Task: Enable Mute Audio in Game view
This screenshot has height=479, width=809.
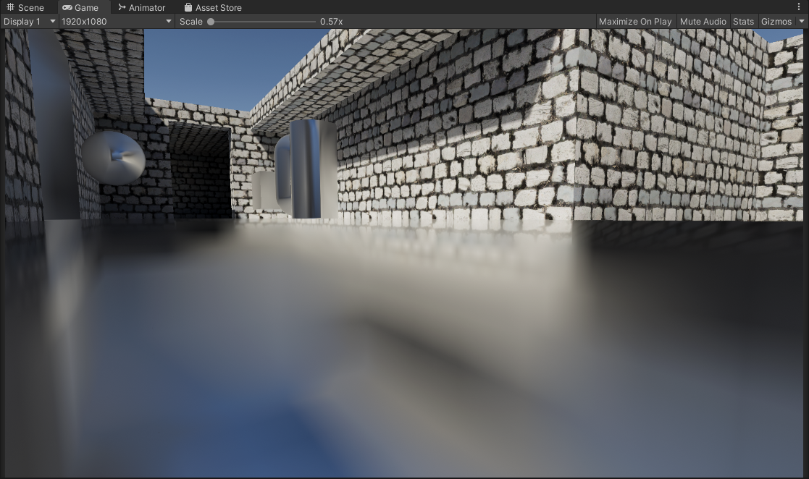Action: [703, 22]
